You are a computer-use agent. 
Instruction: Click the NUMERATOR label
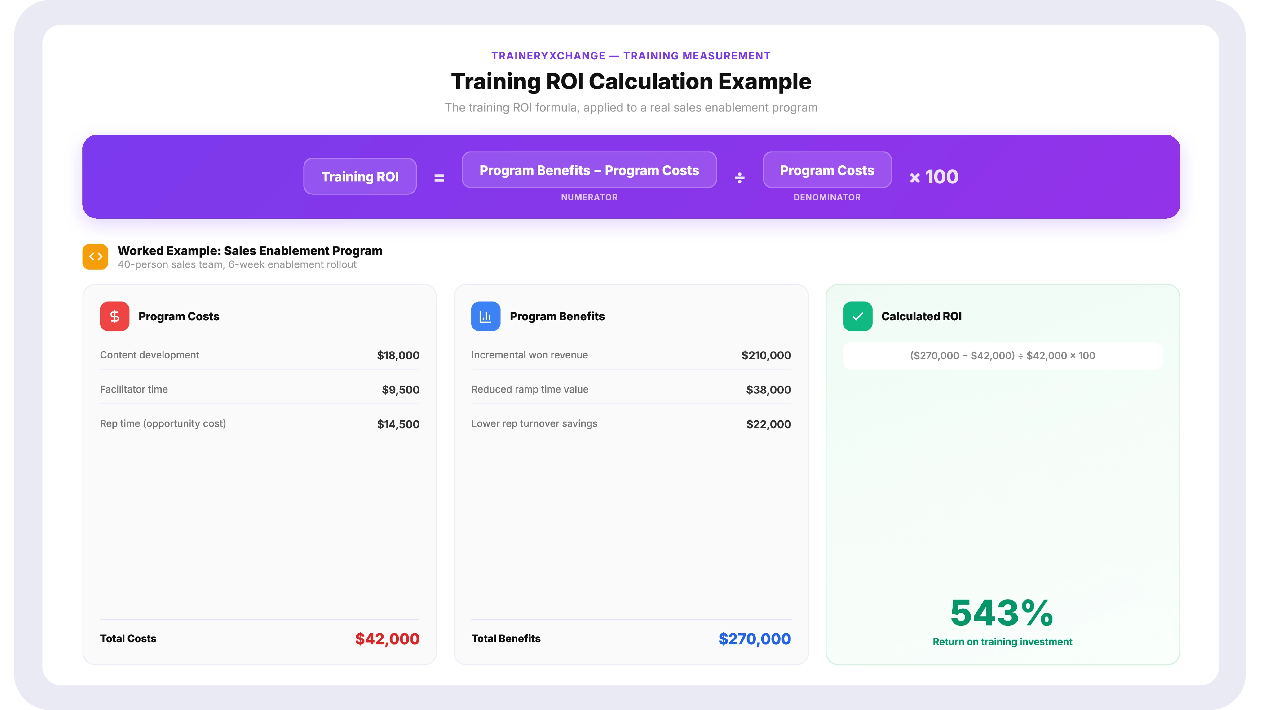(x=589, y=197)
